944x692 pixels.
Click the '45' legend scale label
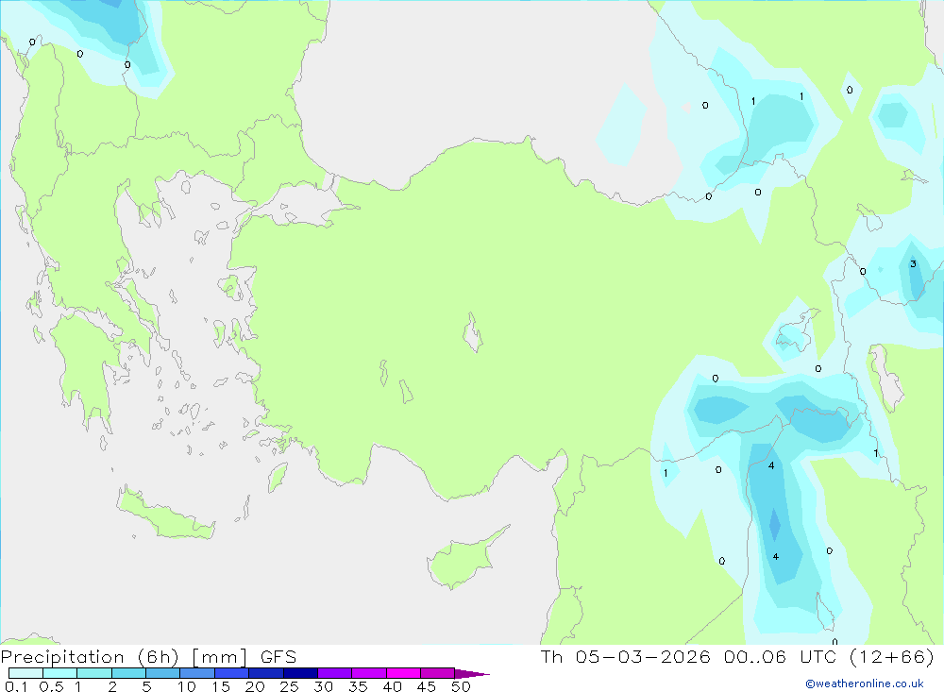point(427,686)
